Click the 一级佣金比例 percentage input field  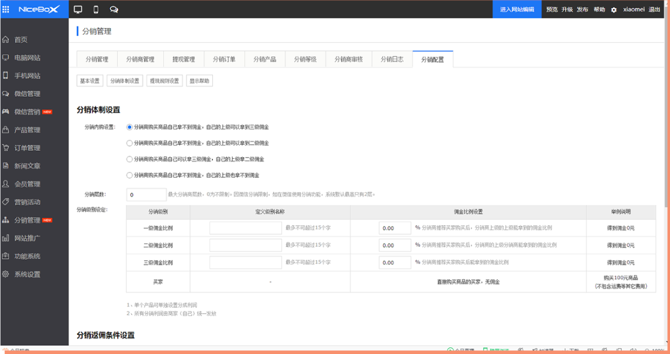(395, 228)
